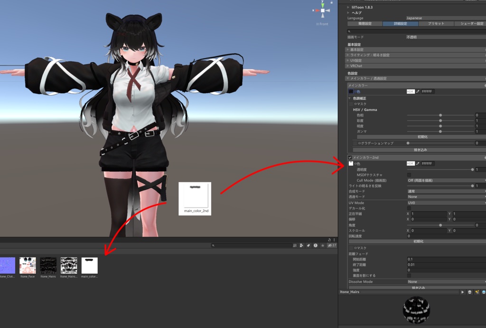Open the Dissolve Mode dropdown set to None
486x328 pixels.
446,281
